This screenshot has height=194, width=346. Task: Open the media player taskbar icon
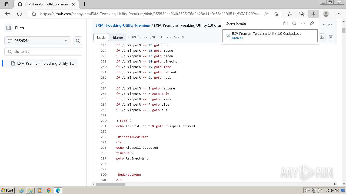40,190
